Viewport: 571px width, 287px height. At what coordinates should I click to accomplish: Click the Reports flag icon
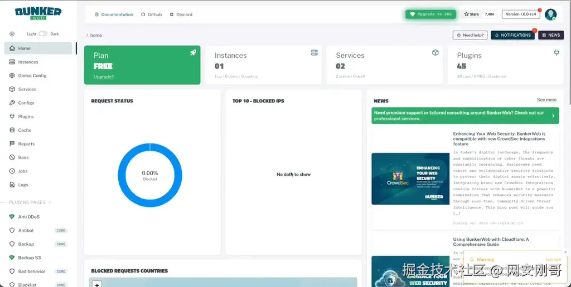pos(12,144)
